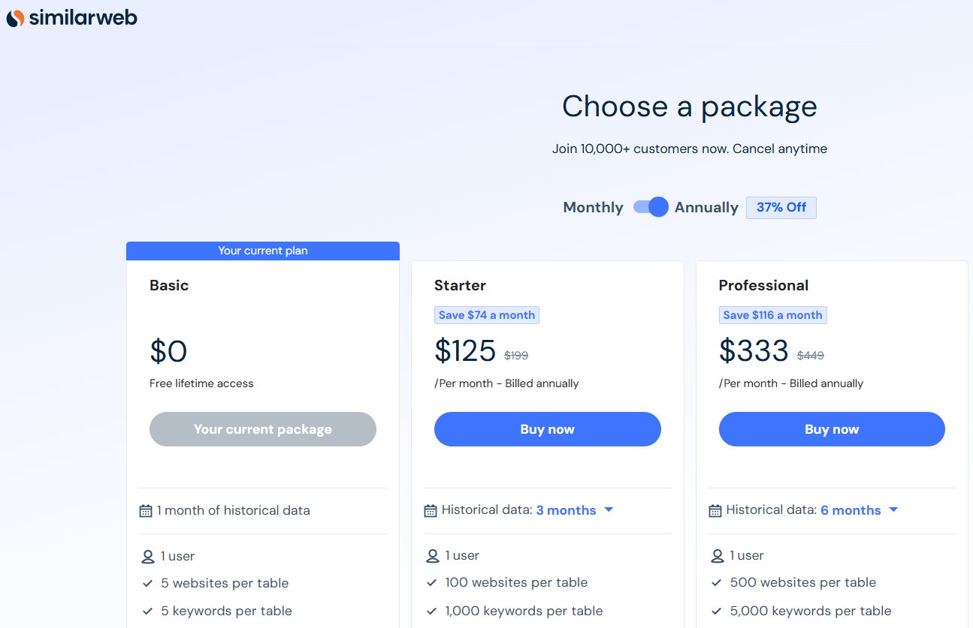973x628 pixels.
Task: Open the Professional 6 months dropdown
Action: pyautogui.click(x=893, y=509)
